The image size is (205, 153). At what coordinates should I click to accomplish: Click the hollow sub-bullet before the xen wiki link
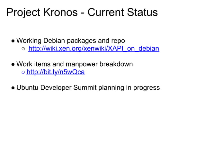tap(23, 49)
